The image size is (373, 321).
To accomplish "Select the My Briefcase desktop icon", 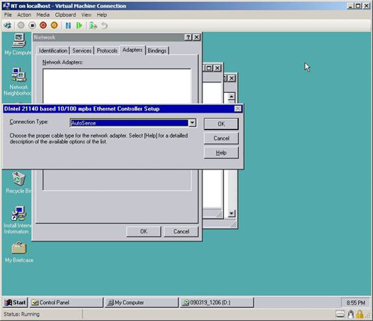I will point(19,252).
